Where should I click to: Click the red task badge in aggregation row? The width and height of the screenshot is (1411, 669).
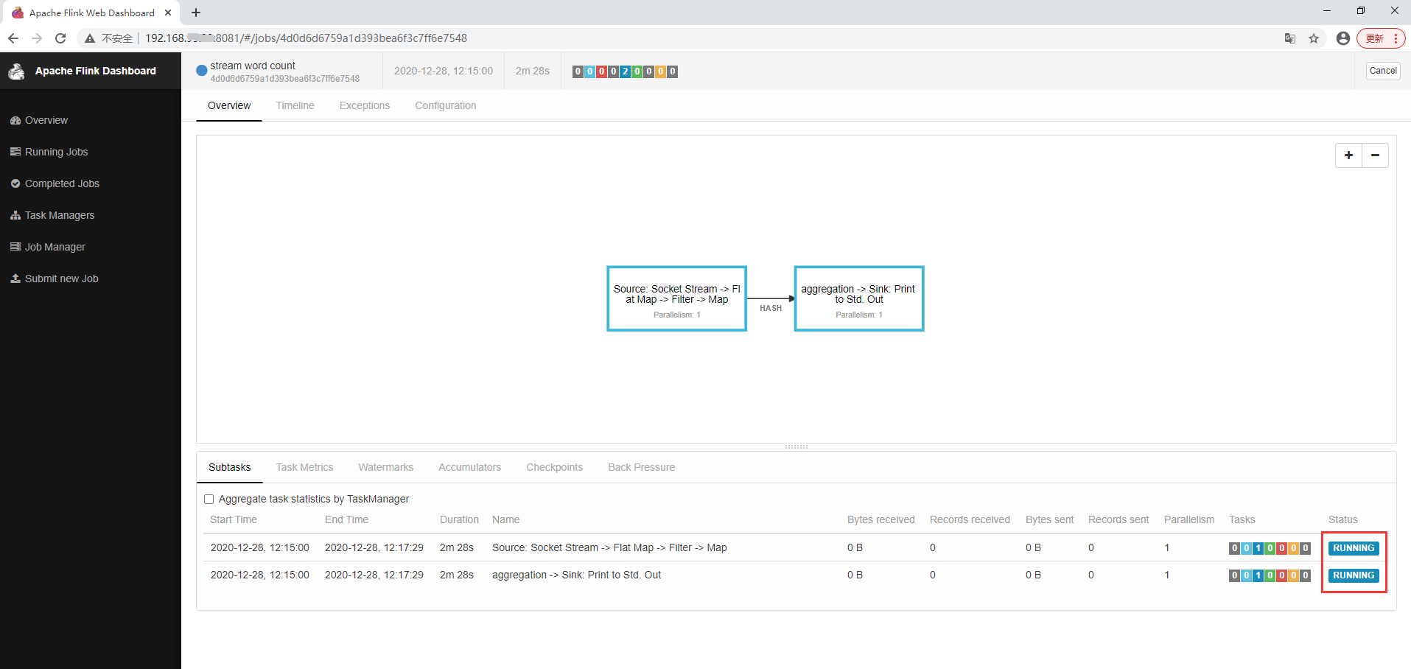(x=1281, y=575)
